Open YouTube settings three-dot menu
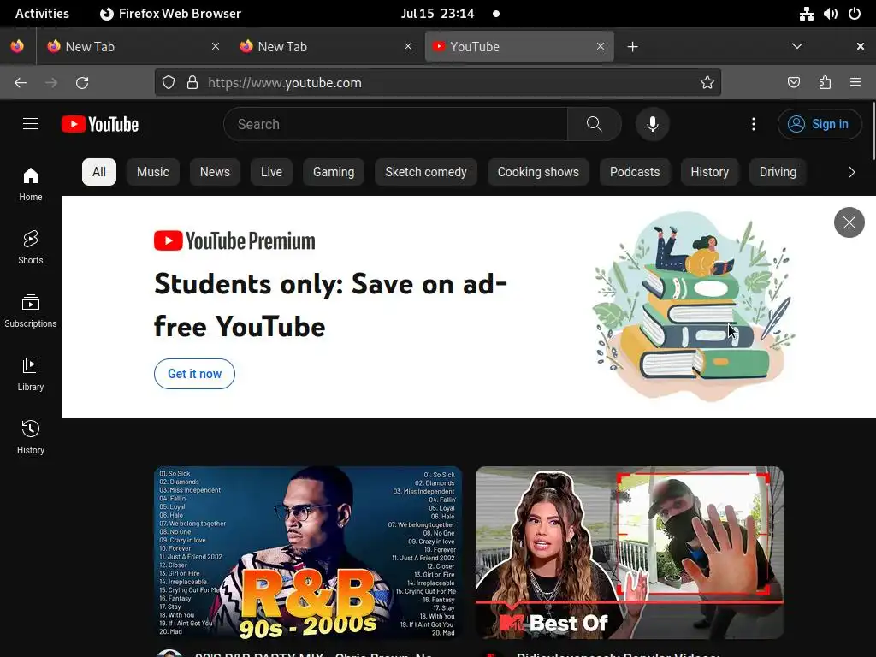876x657 pixels. click(754, 124)
